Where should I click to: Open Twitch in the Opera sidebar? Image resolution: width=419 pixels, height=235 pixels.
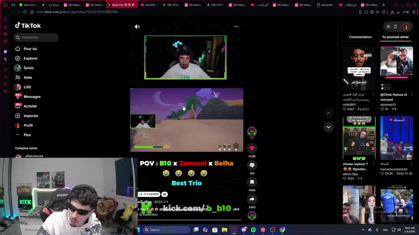(x=5, y=52)
